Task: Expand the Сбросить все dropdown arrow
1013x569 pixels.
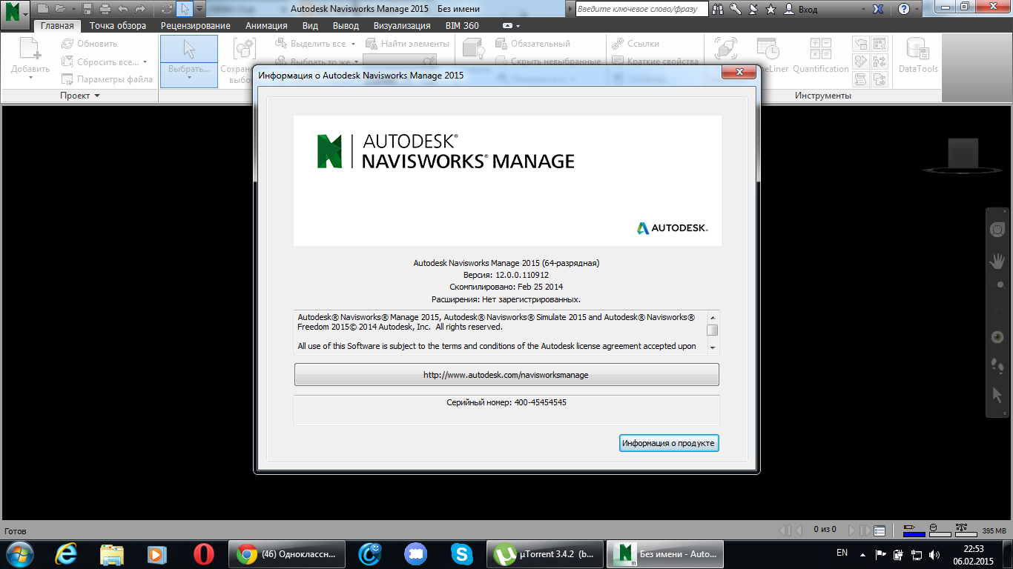Action: pos(145,62)
